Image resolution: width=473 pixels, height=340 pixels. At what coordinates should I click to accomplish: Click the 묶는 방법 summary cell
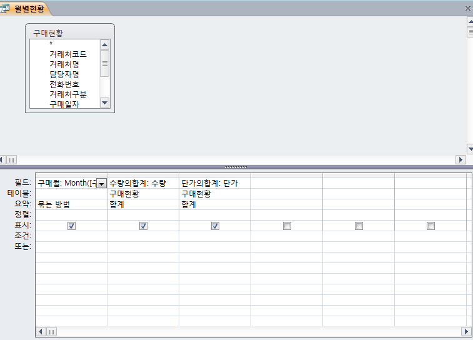pyautogui.click(x=71, y=204)
